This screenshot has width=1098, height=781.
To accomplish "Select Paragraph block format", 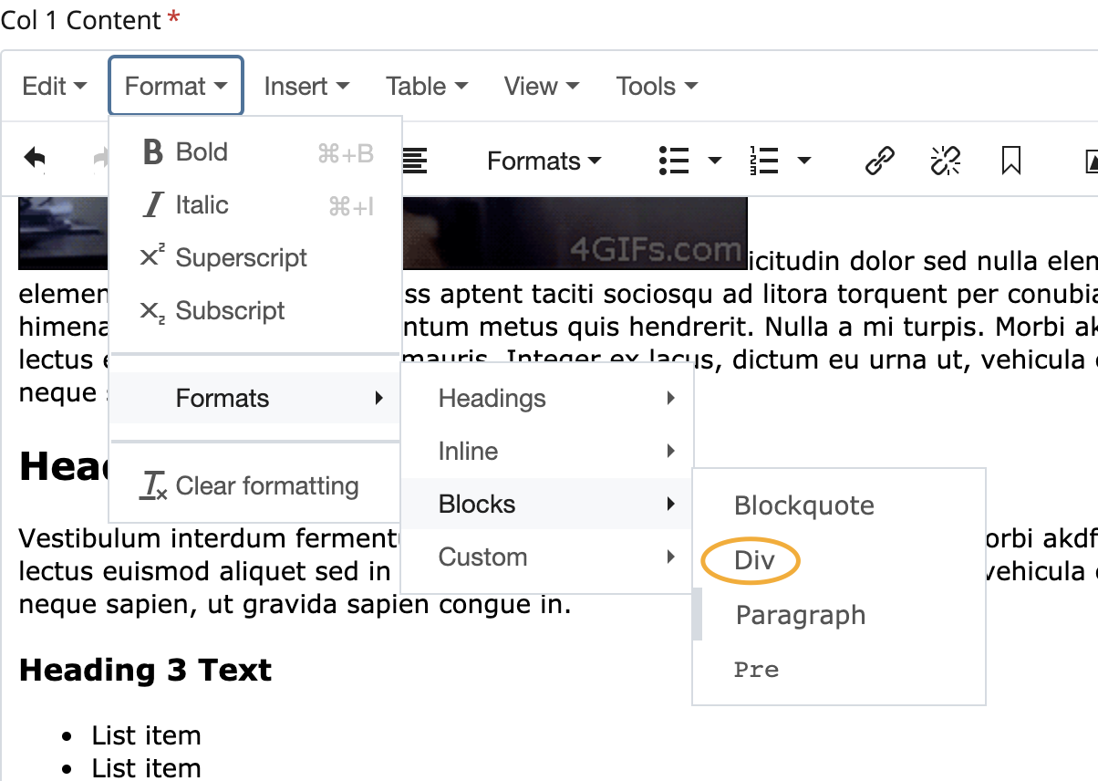I will pos(839,616).
